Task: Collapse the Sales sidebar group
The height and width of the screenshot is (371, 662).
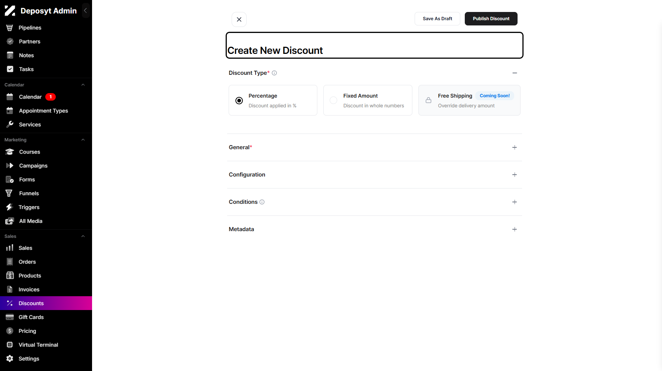Action: pyautogui.click(x=83, y=236)
